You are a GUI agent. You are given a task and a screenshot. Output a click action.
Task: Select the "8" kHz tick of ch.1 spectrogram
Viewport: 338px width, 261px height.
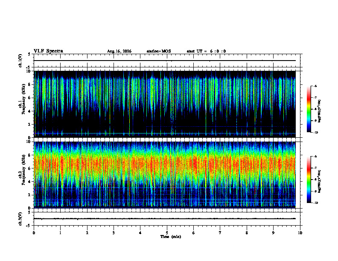pos(29,84)
